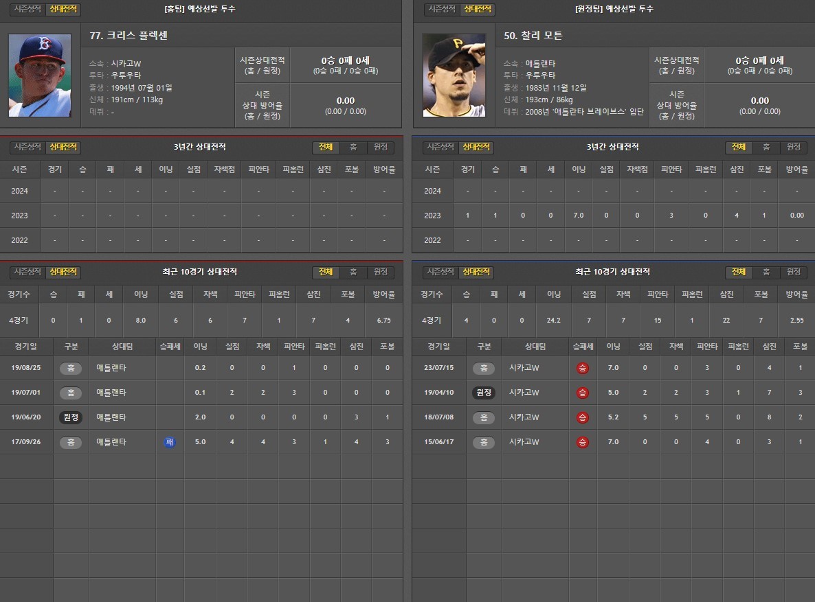Viewport: 815px width, 602px height.
Task: Open Chris Flexen's player photo
Action: point(40,76)
